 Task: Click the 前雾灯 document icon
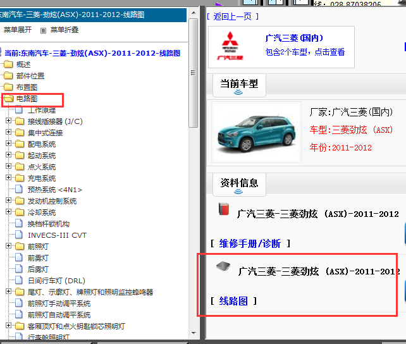click(18, 257)
